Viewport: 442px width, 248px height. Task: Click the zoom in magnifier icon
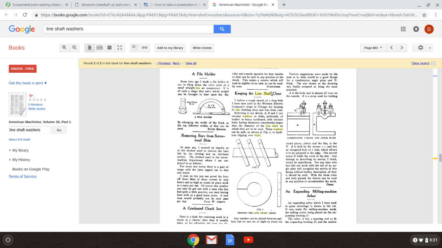point(64,48)
